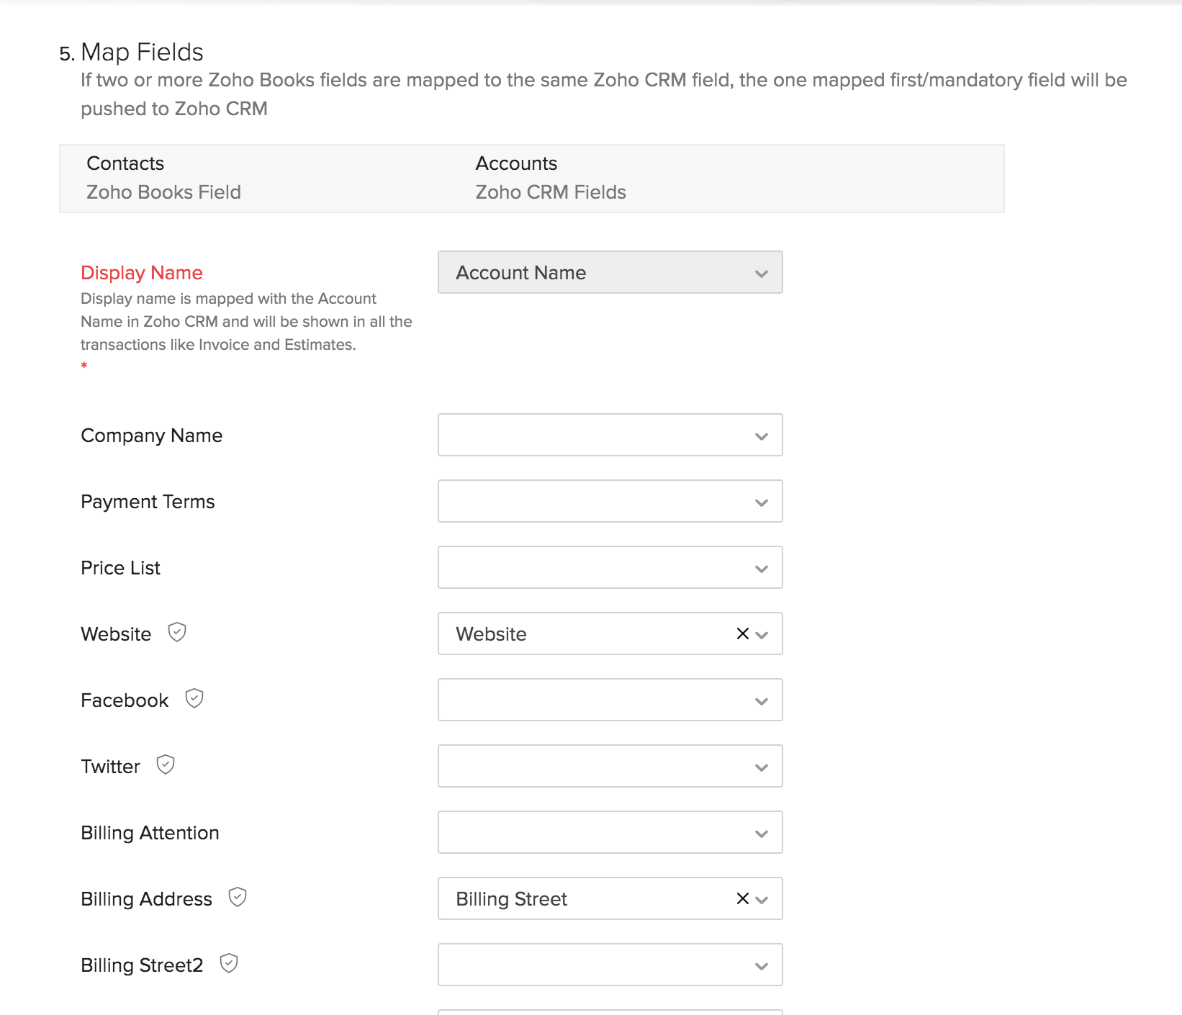Screen dimensions: 1182x1015
Task: Click the Contacts column header
Action: click(x=125, y=163)
